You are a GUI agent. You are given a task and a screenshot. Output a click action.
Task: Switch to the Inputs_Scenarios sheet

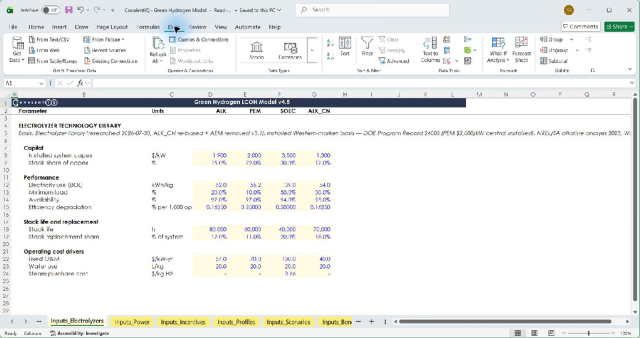click(x=289, y=322)
